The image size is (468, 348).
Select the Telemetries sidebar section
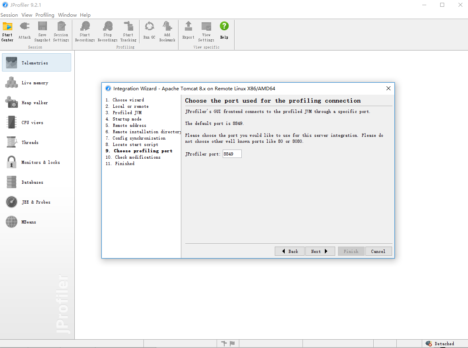pyautogui.click(x=37, y=63)
